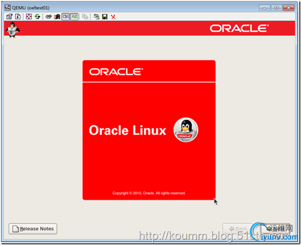The height and width of the screenshot is (245, 301).
Task: Send Ctrl-Alt-Del to the guest
Action: tap(49, 17)
